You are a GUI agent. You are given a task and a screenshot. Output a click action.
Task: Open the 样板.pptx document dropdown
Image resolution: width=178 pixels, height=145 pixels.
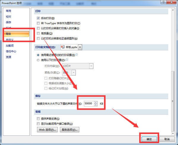80,47
